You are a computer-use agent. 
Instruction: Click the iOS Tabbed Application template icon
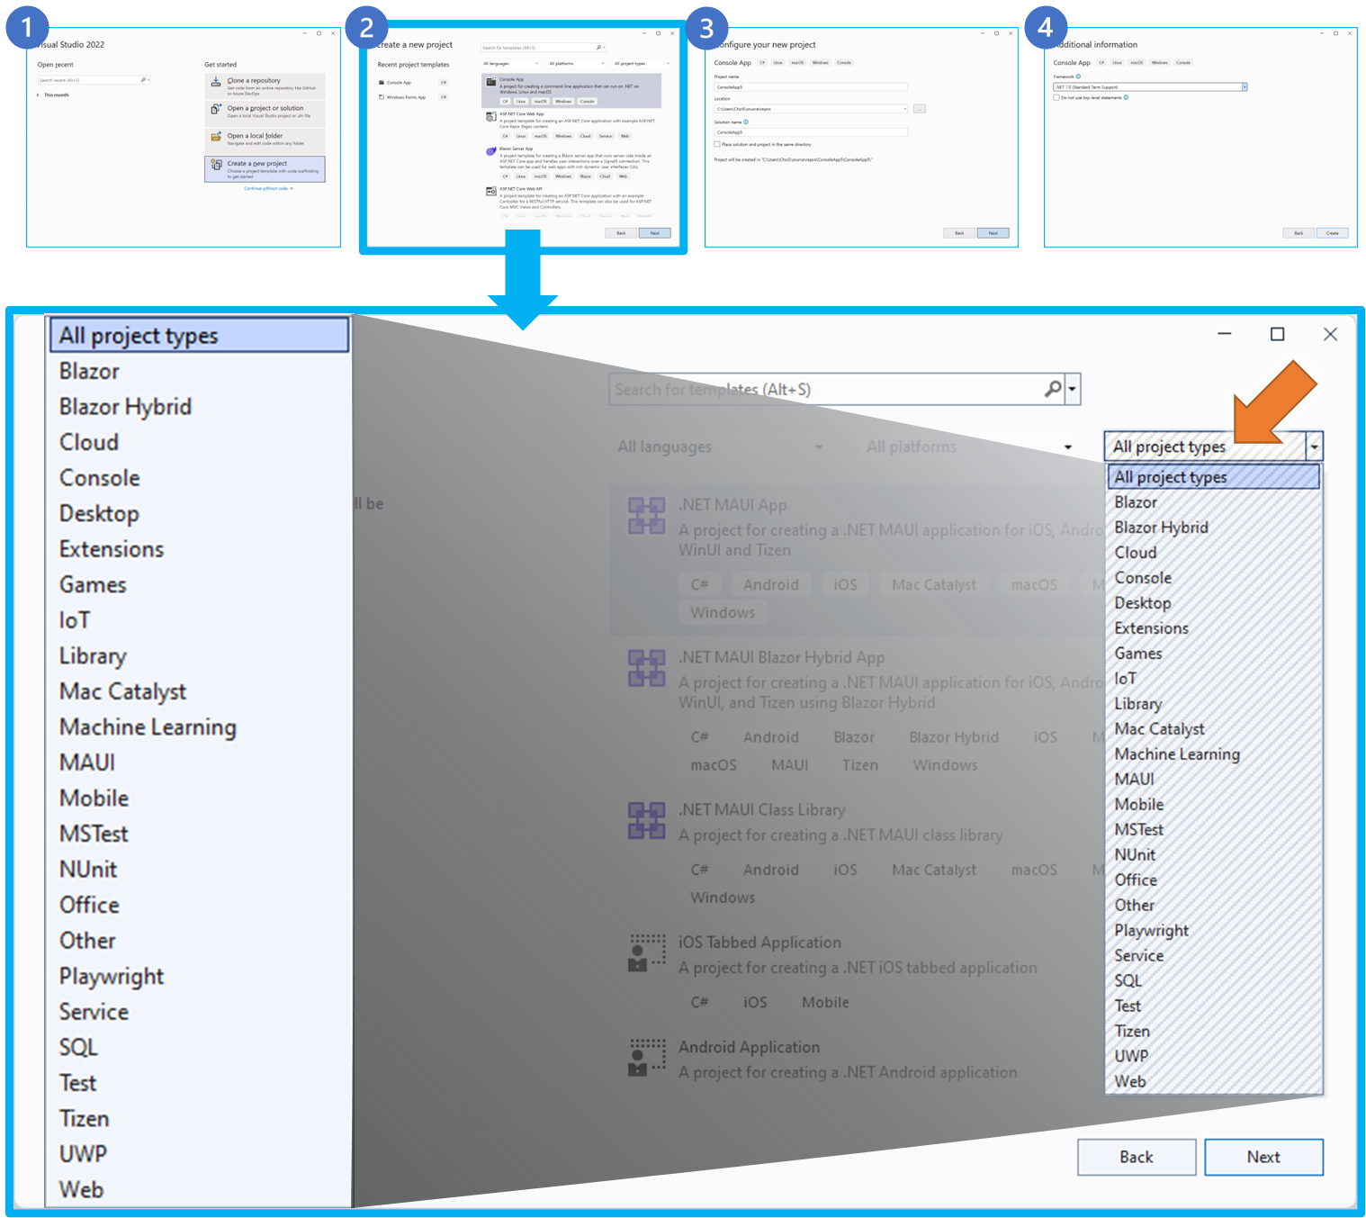tap(646, 952)
